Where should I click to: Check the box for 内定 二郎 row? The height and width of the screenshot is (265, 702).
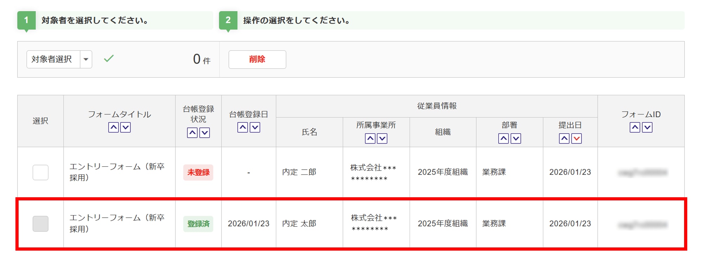pos(40,172)
